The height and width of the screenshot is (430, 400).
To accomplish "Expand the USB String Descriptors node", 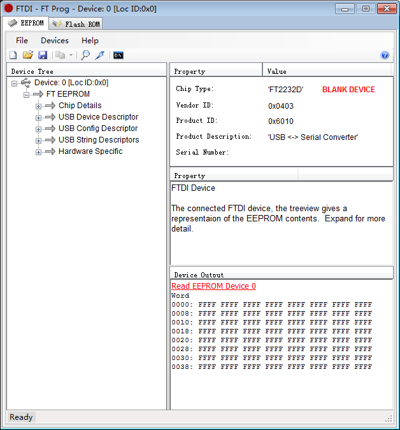I will tap(38, 141).
